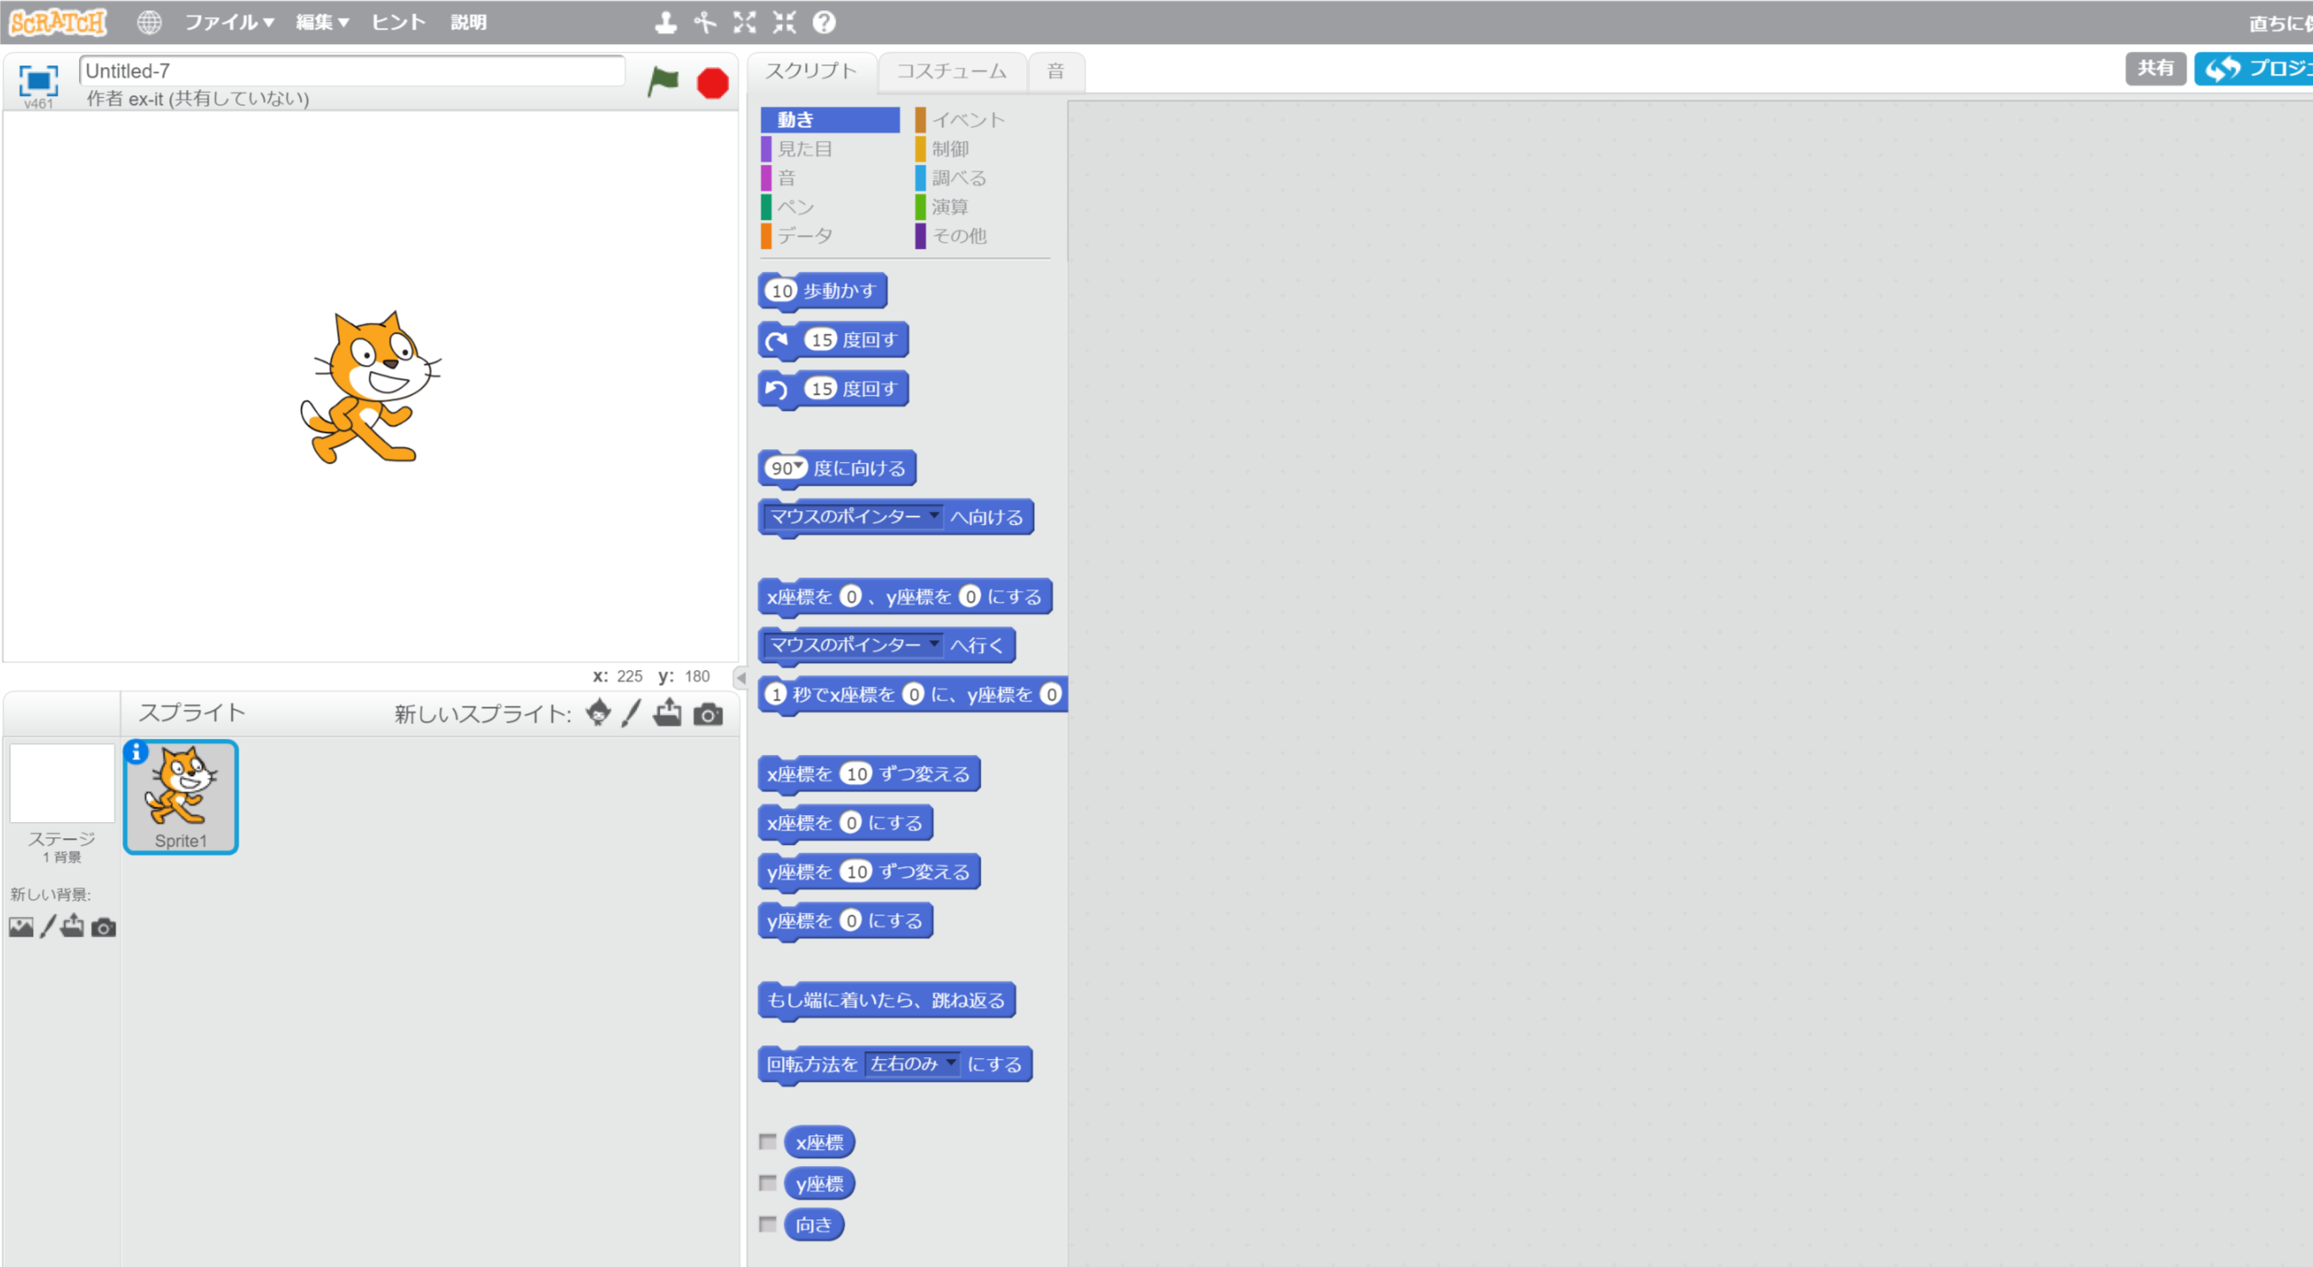This screenshot has height=1267, width=2313.
Task: Click the Scratch logo
Action: tap(58, 21)
